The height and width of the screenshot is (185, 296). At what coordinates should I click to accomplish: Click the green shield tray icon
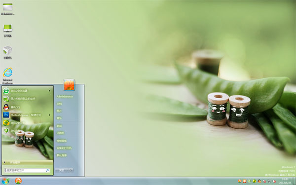(x=249, y=181)
